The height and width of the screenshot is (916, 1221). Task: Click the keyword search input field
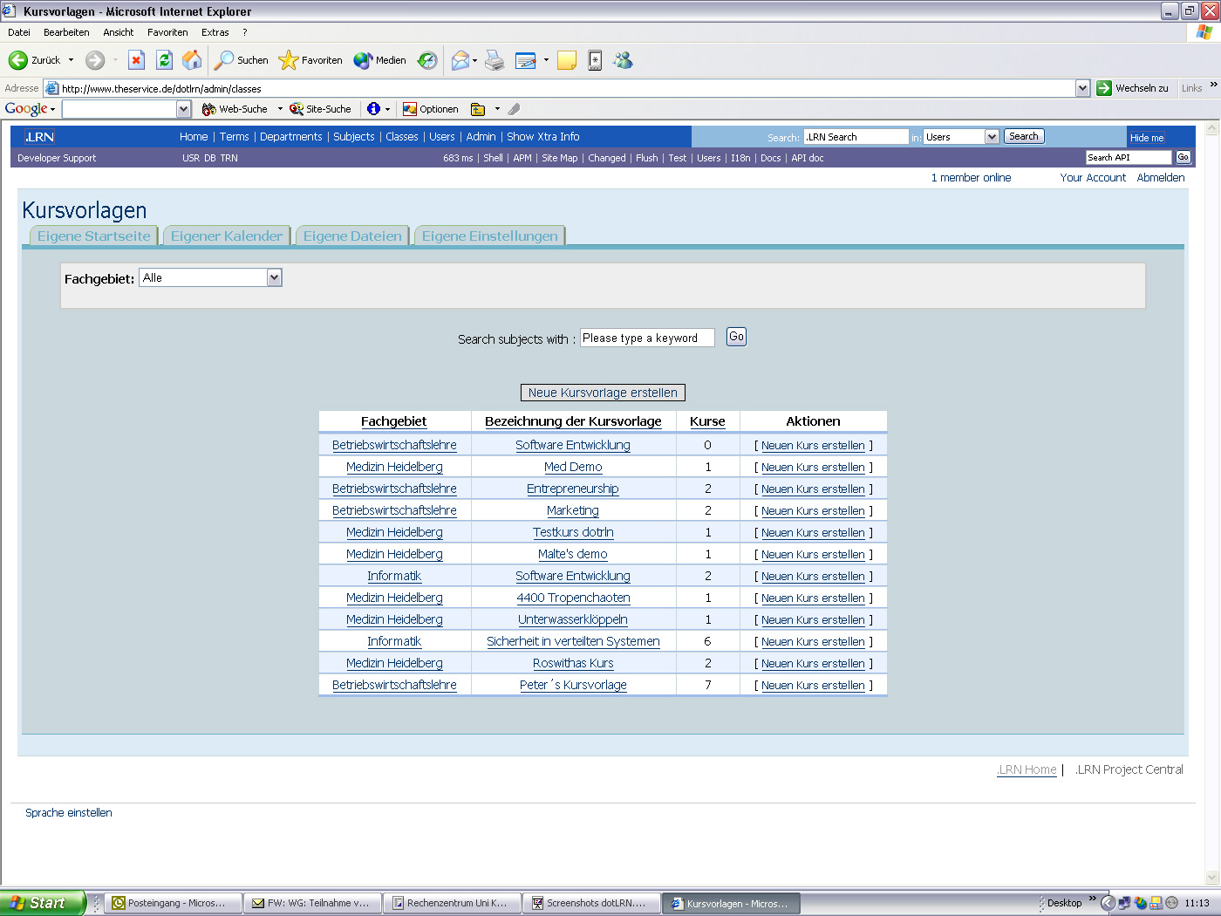pyautogui.click(x=647, y=337)
